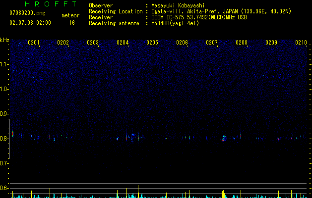Click observer name Masayuki Kobayashi
This screenshot has width=312, height=198.
point(178,5)
